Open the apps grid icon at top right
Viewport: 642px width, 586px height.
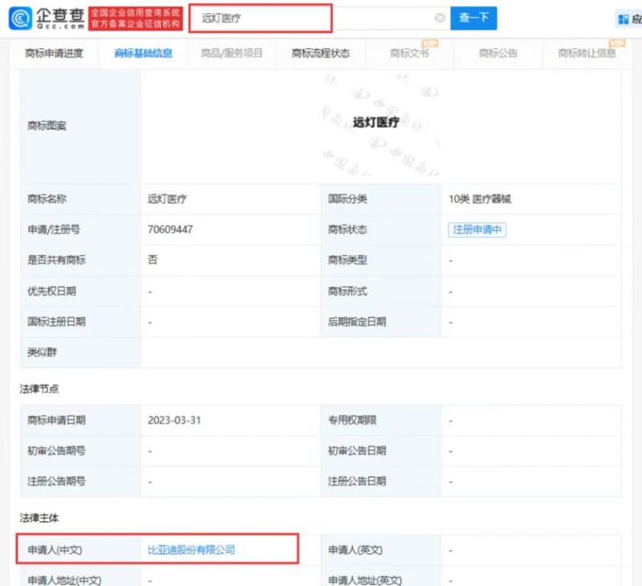[x=624, y=19]
